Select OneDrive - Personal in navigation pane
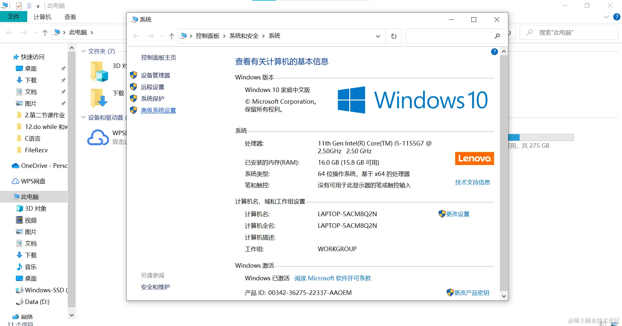622x326 pixels. tap(44, 166)
